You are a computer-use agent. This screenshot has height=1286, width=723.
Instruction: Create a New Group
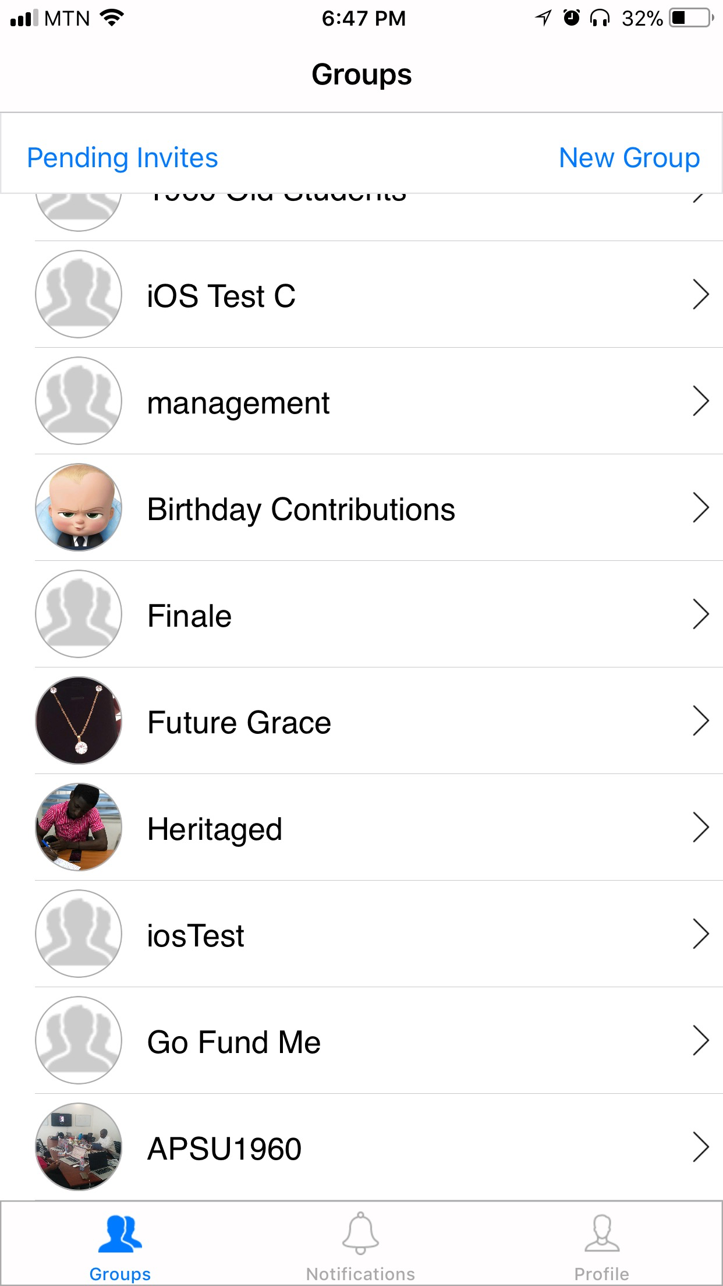click(x=629, y=158)
